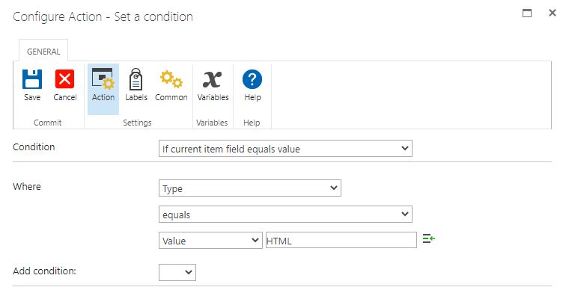The height and width of the screenshot is (296, 563).
Task: Close the Configure Action dialog
Action: (553, 13)
